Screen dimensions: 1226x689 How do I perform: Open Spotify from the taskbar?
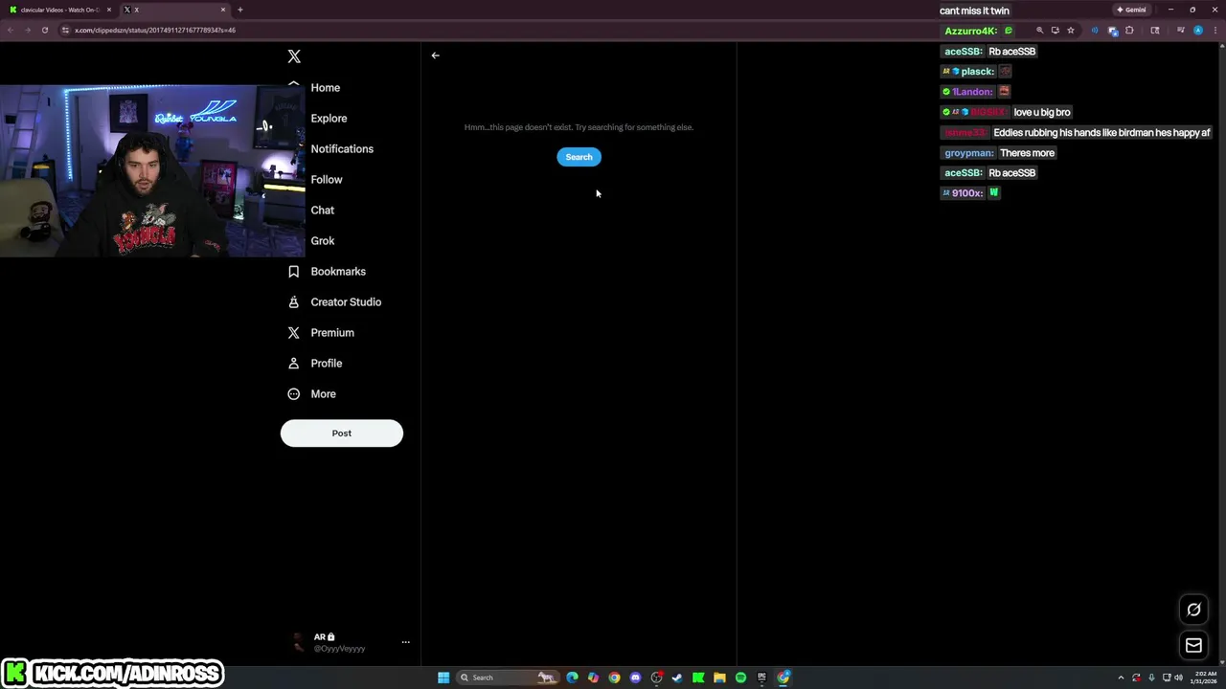coord(740,678)
